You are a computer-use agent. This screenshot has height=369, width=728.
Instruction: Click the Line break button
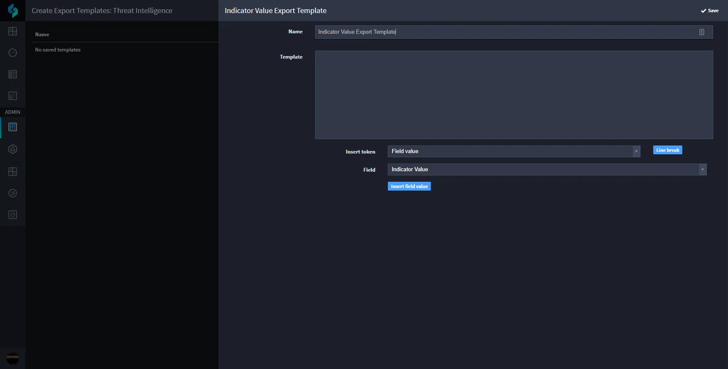[668, 150]
